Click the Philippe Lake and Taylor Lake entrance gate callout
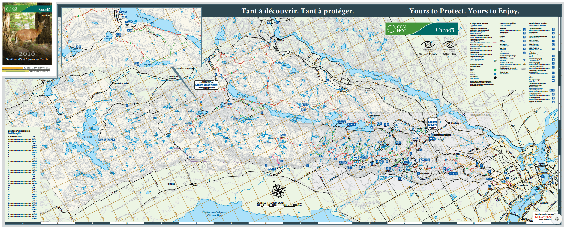The height and width of the screenshot is (229, 565). tap(206, 85)
